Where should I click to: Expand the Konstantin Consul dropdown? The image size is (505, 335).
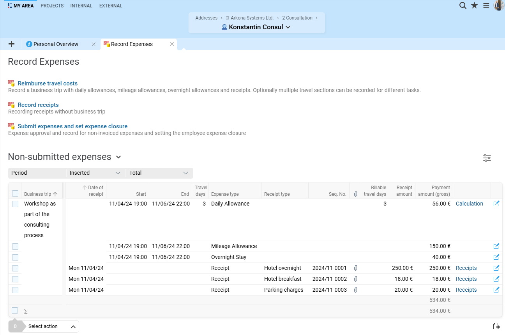[288, 27]
